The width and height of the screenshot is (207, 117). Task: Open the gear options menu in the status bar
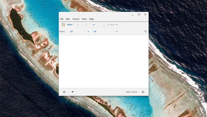tap(64, 92)
